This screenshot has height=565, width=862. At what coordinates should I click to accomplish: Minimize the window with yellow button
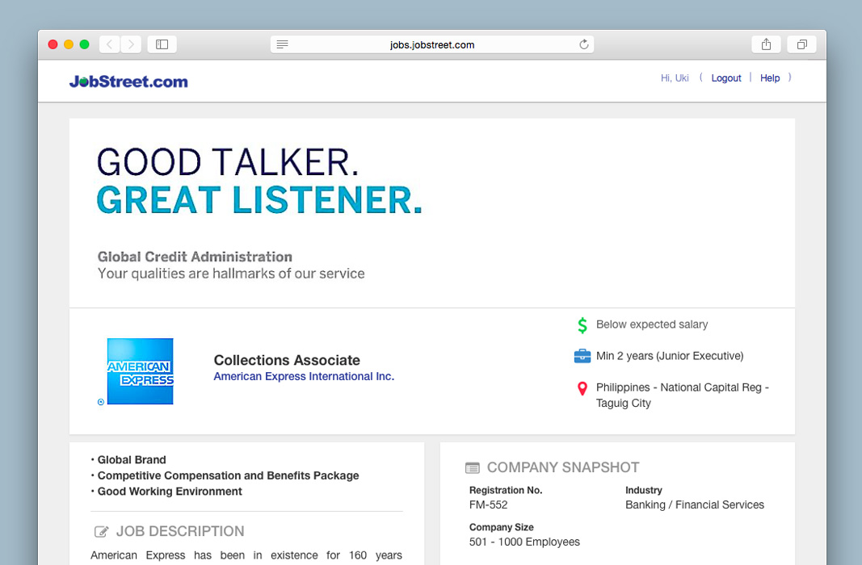click(x=69, y=44)
